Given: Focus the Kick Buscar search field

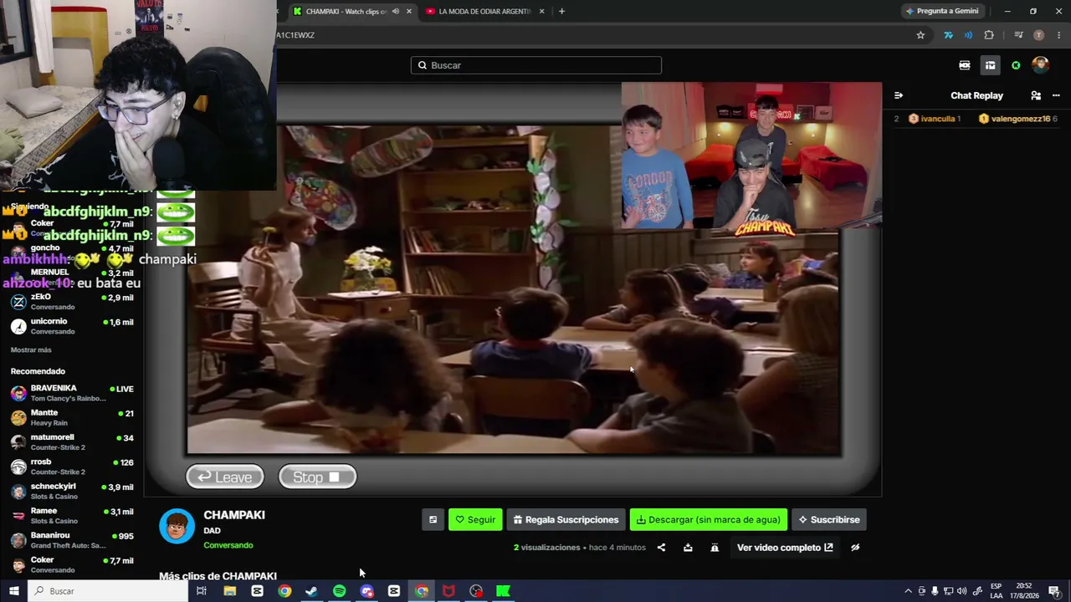Looking at the screenshot, I should [536, 65].
